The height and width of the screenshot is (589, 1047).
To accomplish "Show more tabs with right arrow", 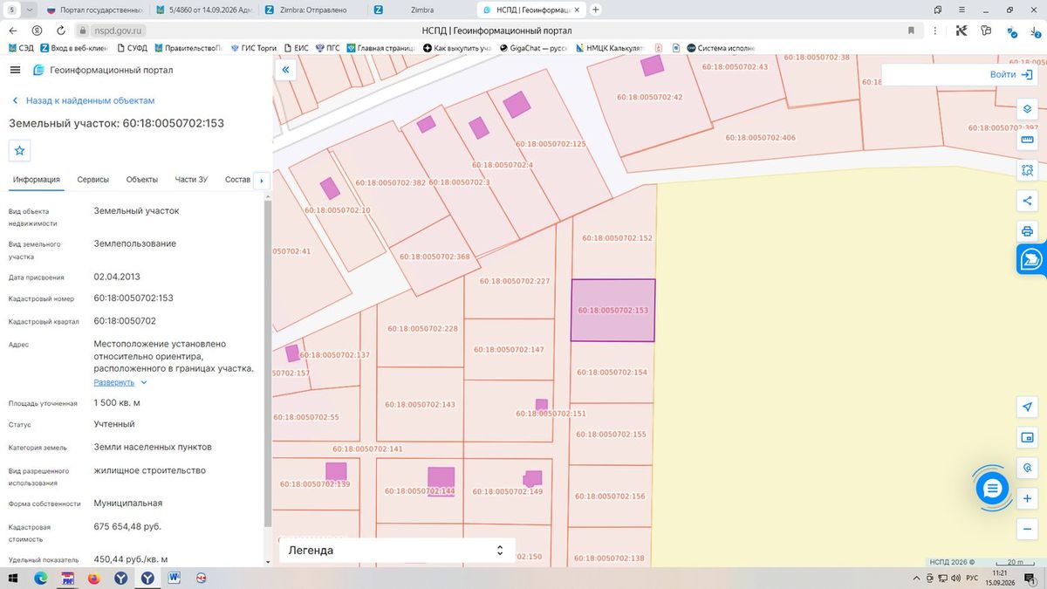I will pyautogui.click(x=261, y=181).
